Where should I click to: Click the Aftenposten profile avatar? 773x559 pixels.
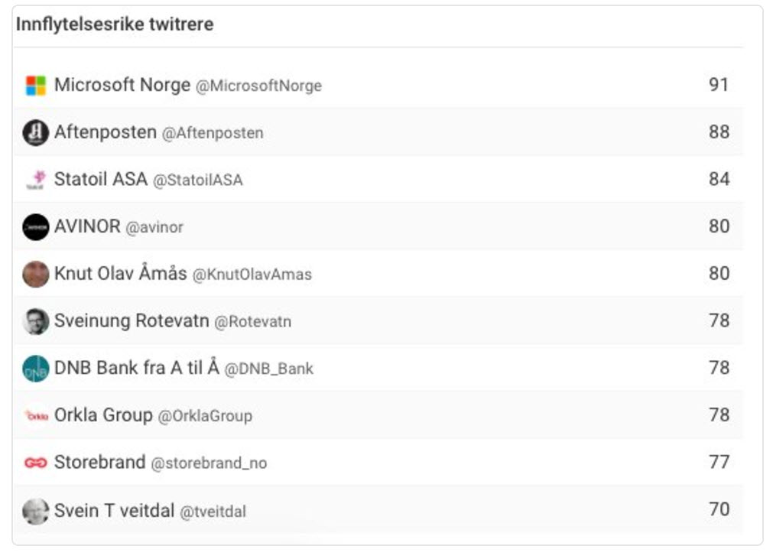click(x=36, y=133)
